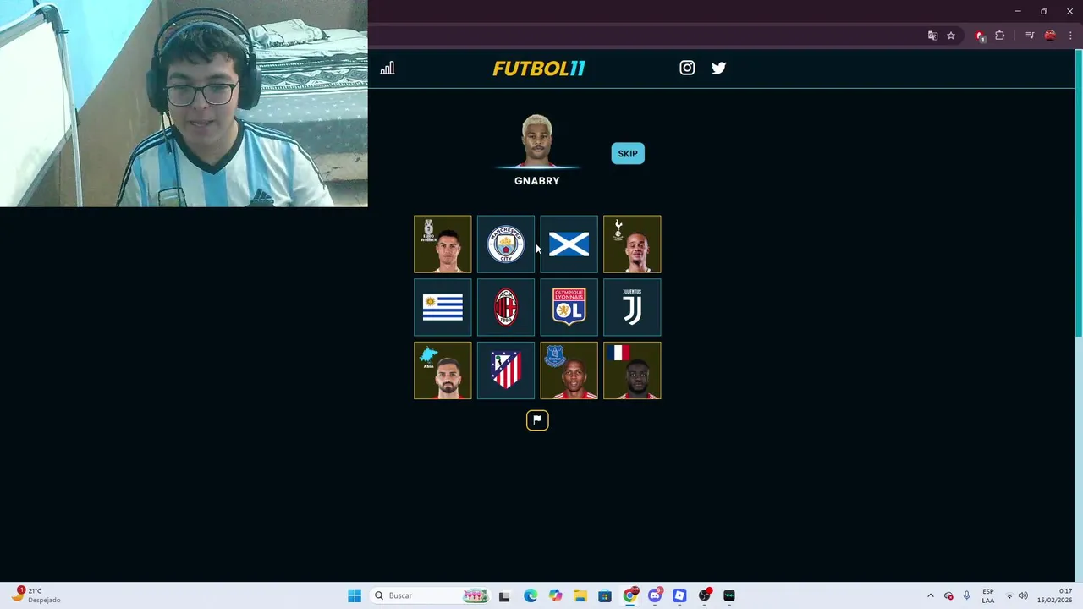The height and width of the screenshot is (609, 1083).
Task: Open Discord from the taskbar
Action: click(655, 595)
